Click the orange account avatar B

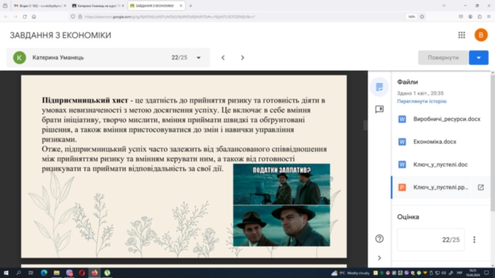(481, 35)
